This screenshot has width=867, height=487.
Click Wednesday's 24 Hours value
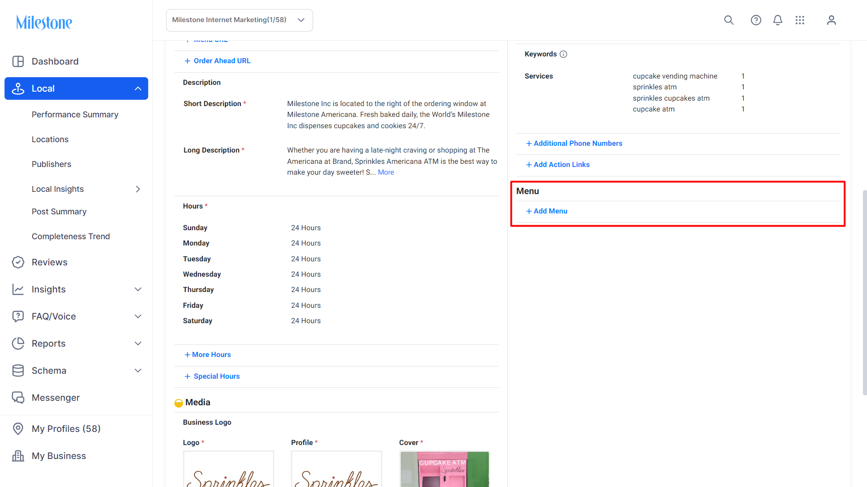306,274
